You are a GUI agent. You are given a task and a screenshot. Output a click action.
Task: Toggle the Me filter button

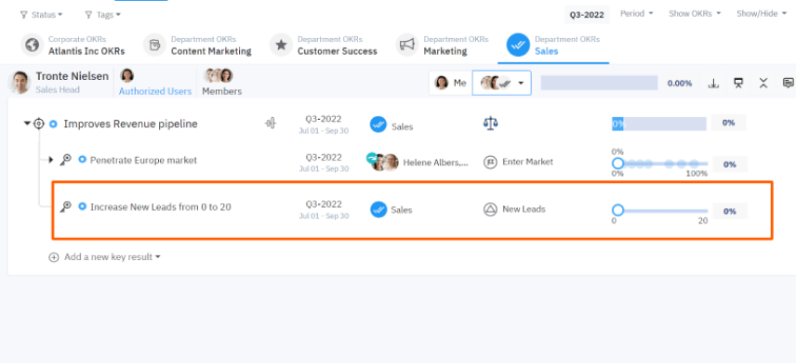click(x=450, y=84)
